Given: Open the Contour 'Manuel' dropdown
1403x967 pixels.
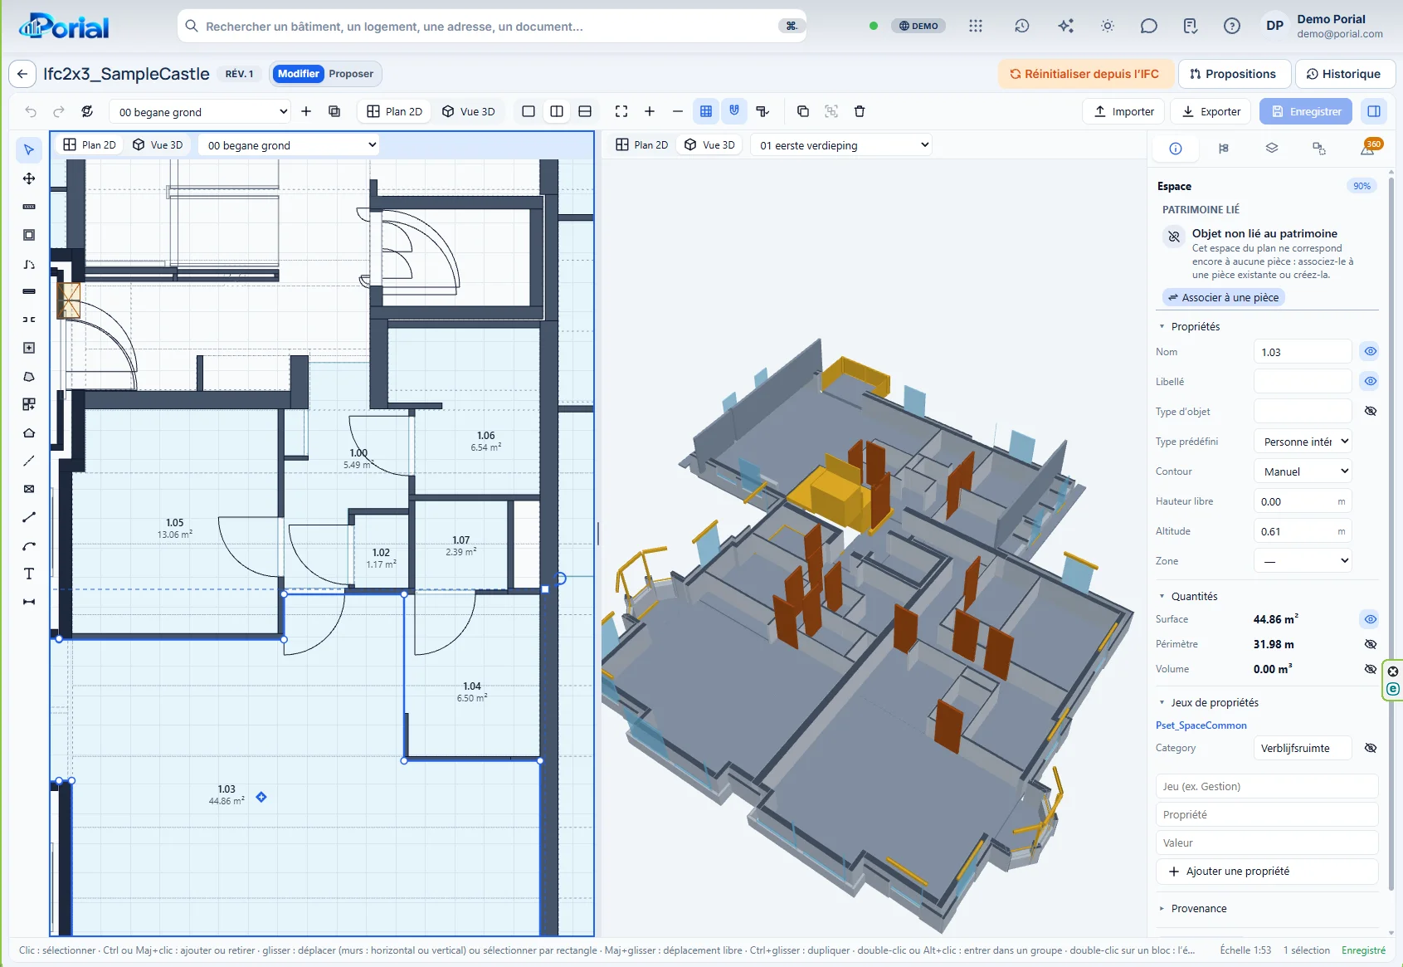Looking at the screenshot, I should [x=1303, y=471].
